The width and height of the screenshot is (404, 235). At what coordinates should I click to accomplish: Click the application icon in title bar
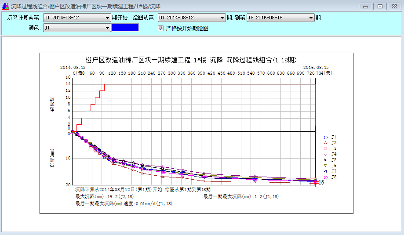(5, 6)
